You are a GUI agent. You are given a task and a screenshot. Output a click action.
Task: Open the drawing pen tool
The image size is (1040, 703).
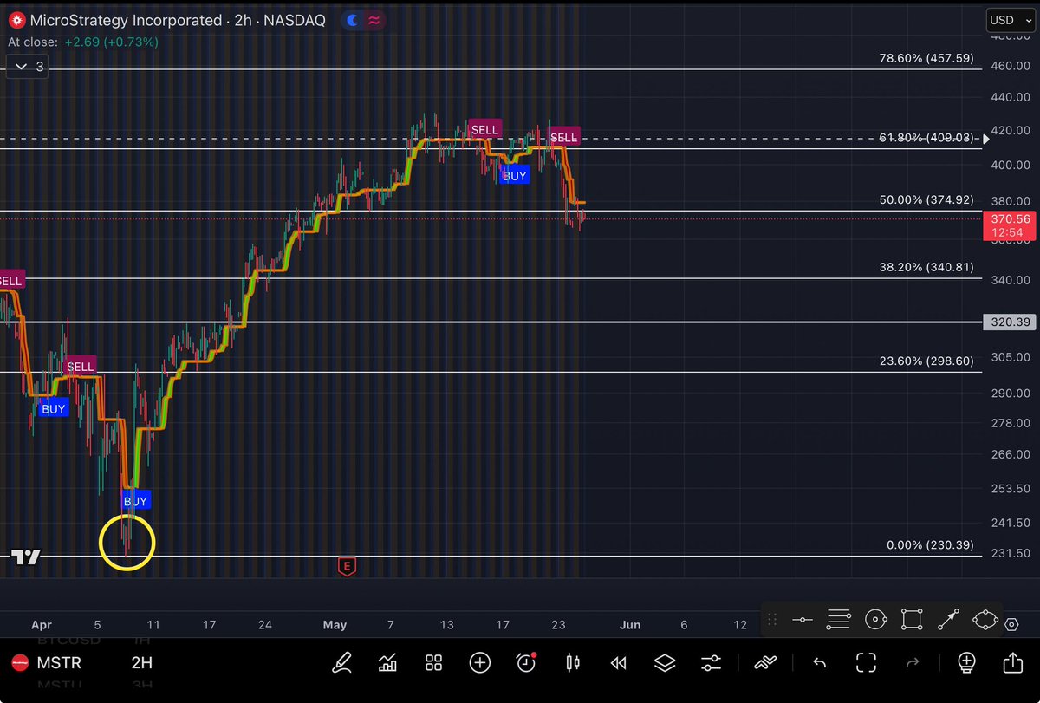[x=343, y=663]
